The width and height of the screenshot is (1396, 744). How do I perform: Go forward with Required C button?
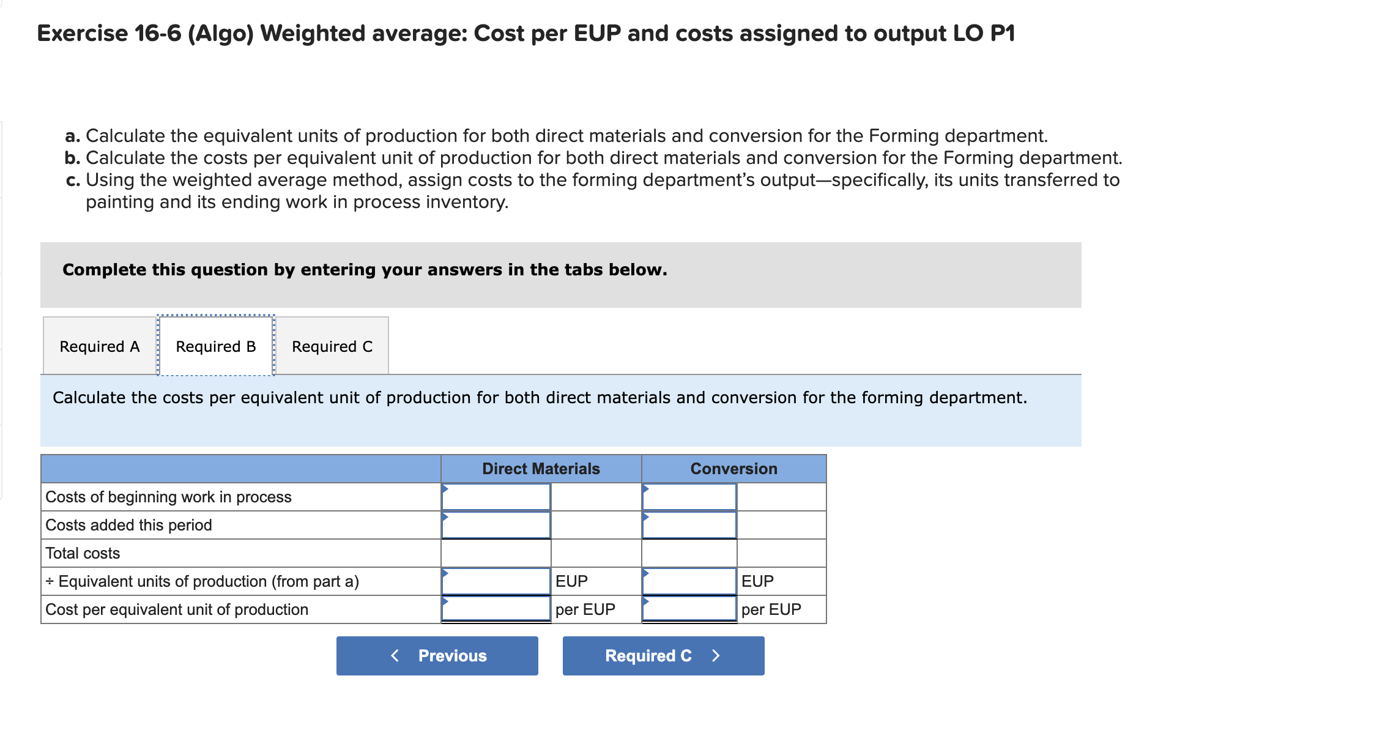point(663,656)
